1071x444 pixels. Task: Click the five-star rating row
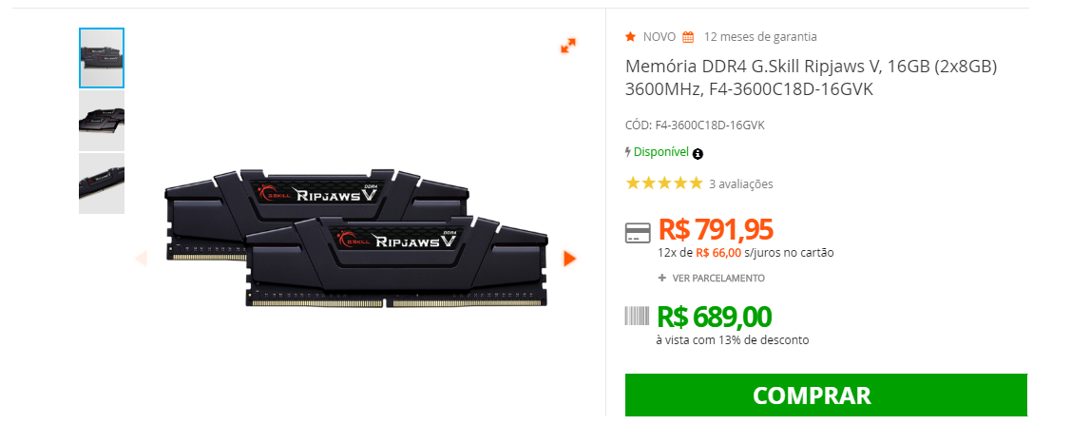[x=664, y=183]
